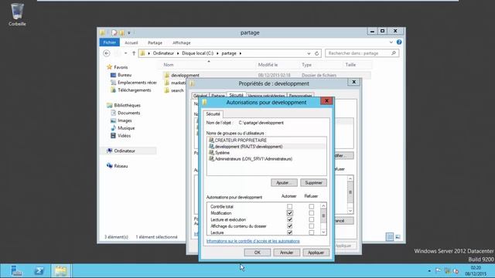Click the properties quick access toolbar icon
The width and height of the screenshot is (495, 278).
pos(114,32)
